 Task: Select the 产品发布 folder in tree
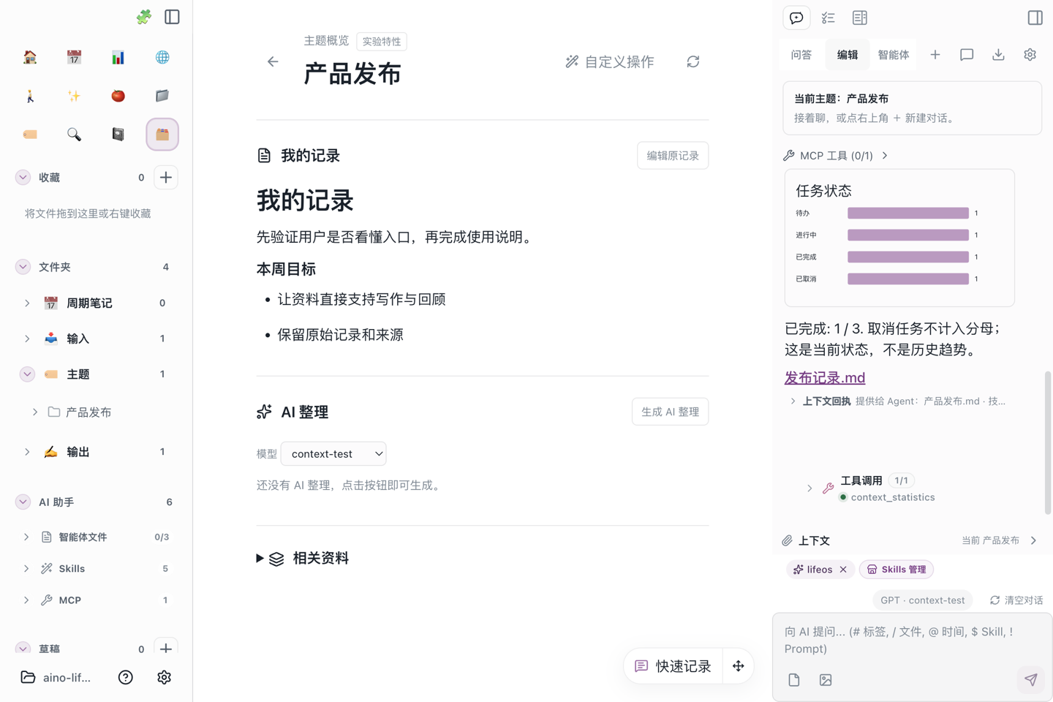pyautogui.click(x=88, y=412)
